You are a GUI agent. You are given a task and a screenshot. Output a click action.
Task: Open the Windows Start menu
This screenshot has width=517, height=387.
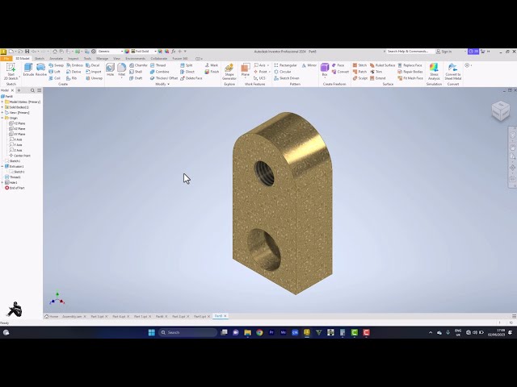click(152, 332)
